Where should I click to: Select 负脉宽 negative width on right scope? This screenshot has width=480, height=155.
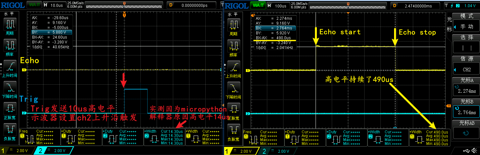click(234, 132)
